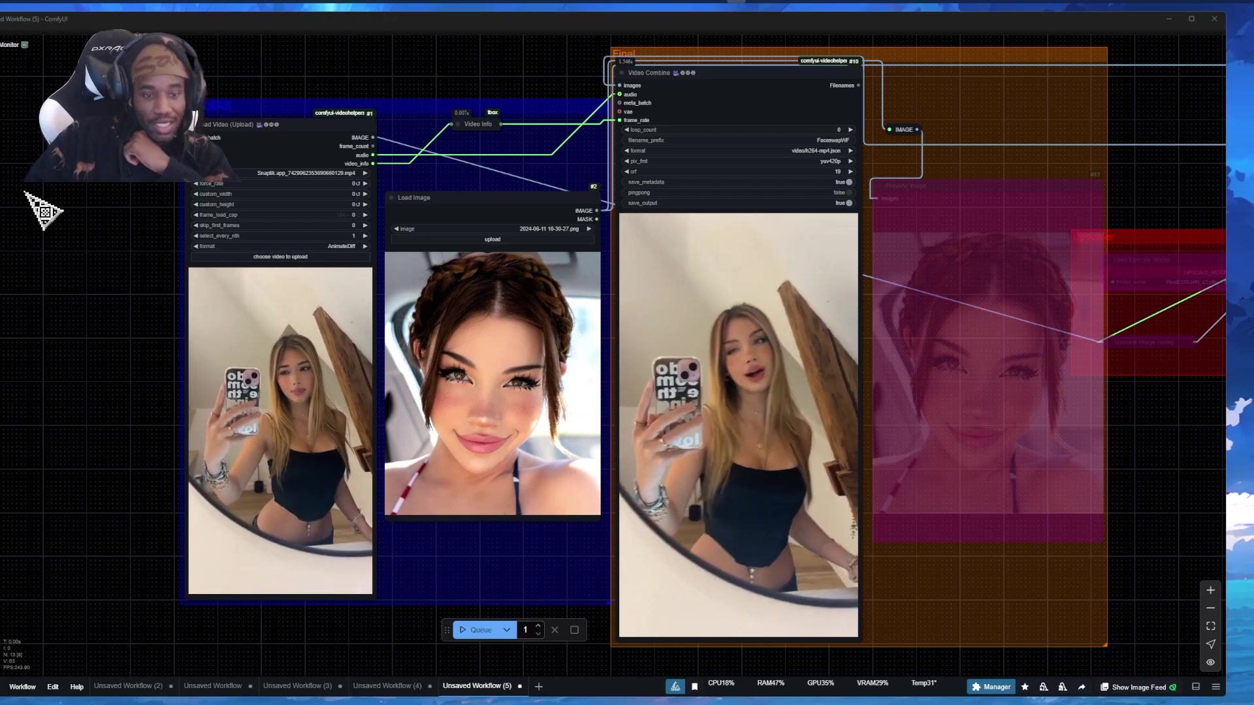Next image file in Load Image node
The image size is (1254, 705).
588,229
